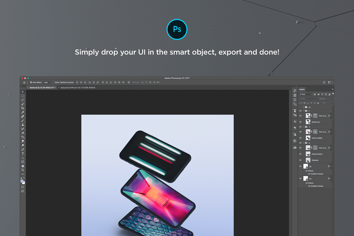The image size is (354, 236).
Task: Open the Libraries Creative Cloud panel icon
Action: tap(295, 147)
